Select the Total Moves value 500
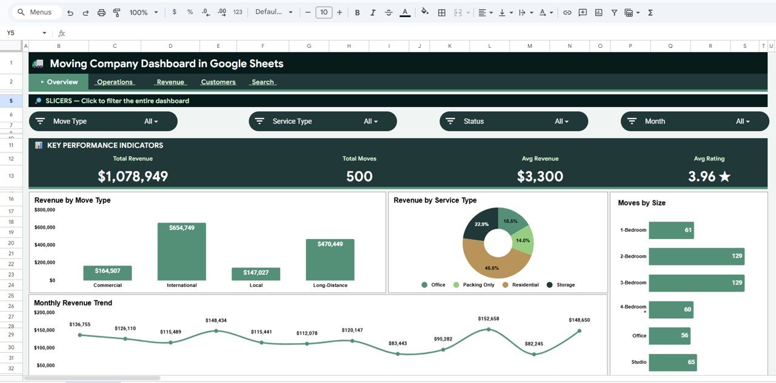The width and height of the screenshot is (776, 383). point(359,176)
